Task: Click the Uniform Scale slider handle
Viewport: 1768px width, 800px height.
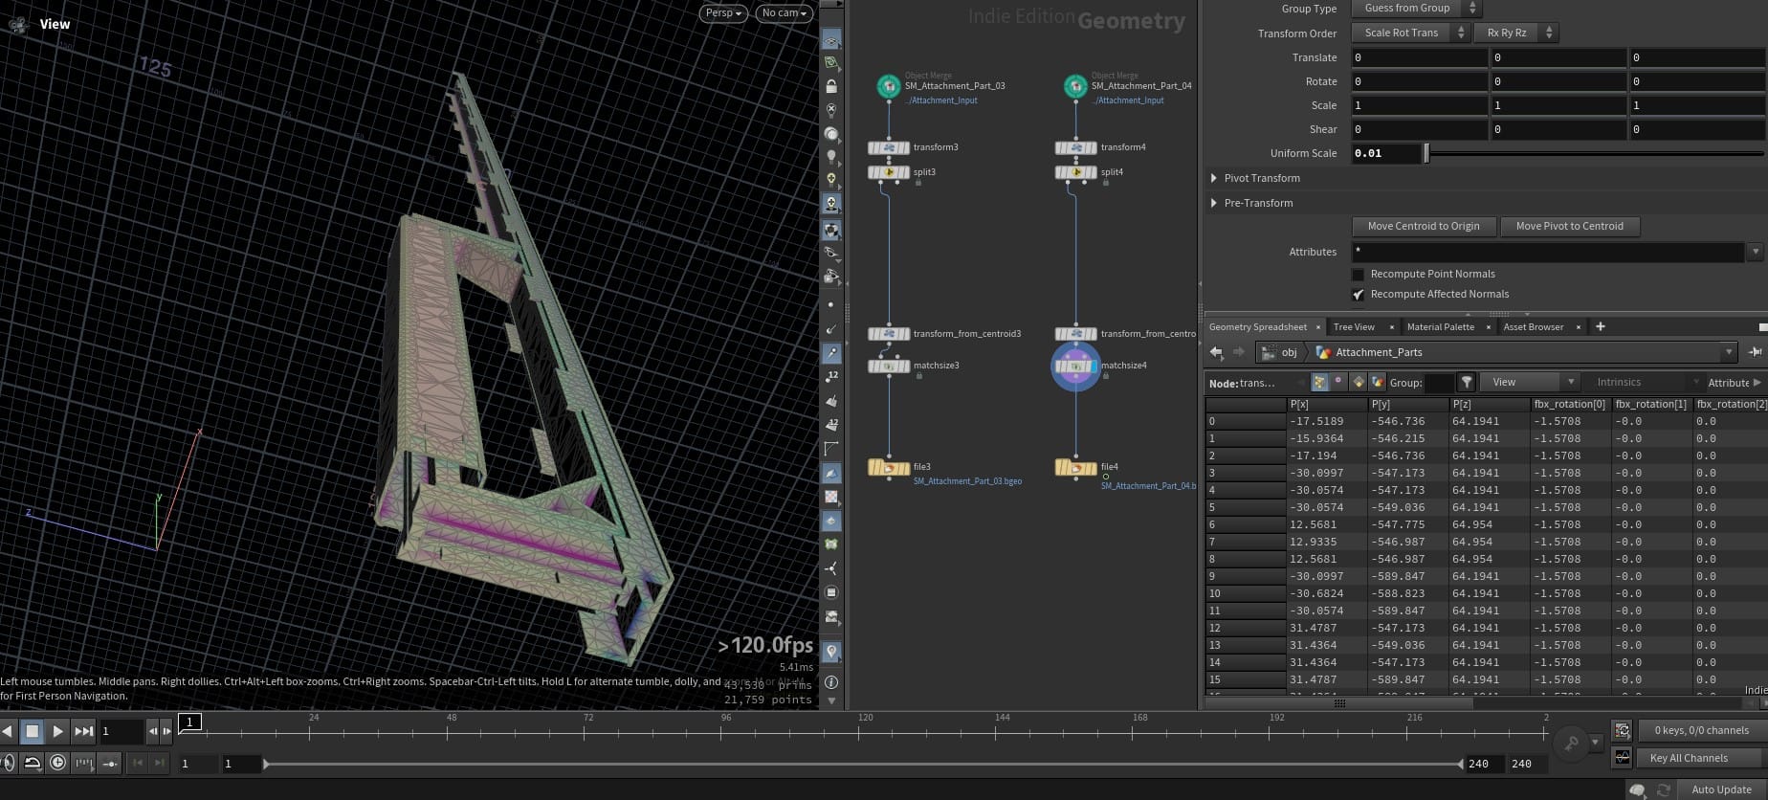Action: pyautogui.click(x=1426, y=153)
